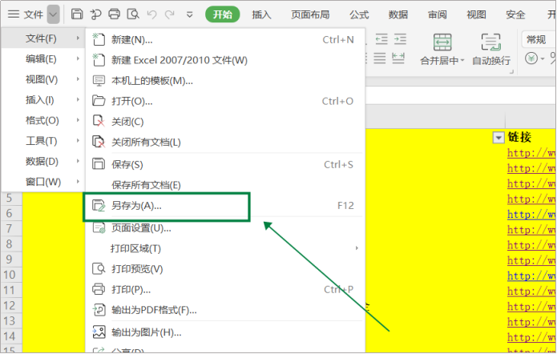Expand the quick access toolbar customize arrow

(x=190, y=15)
